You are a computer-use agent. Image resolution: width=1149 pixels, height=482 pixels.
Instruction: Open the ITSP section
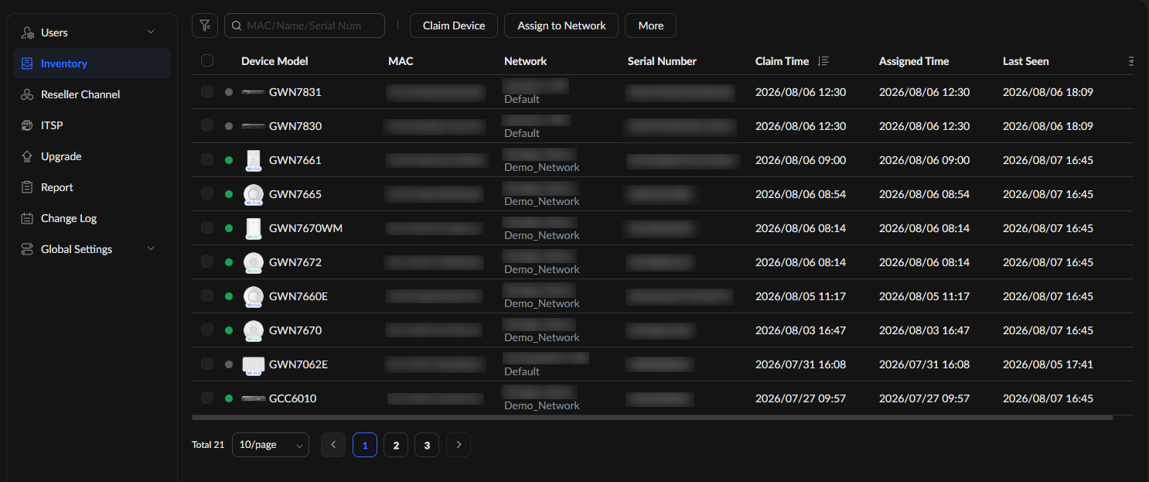[92, 125]
